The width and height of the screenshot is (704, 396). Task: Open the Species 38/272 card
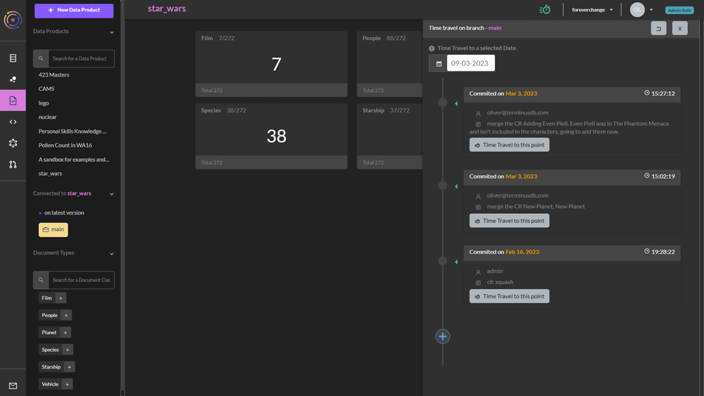(x=271, y=136)
